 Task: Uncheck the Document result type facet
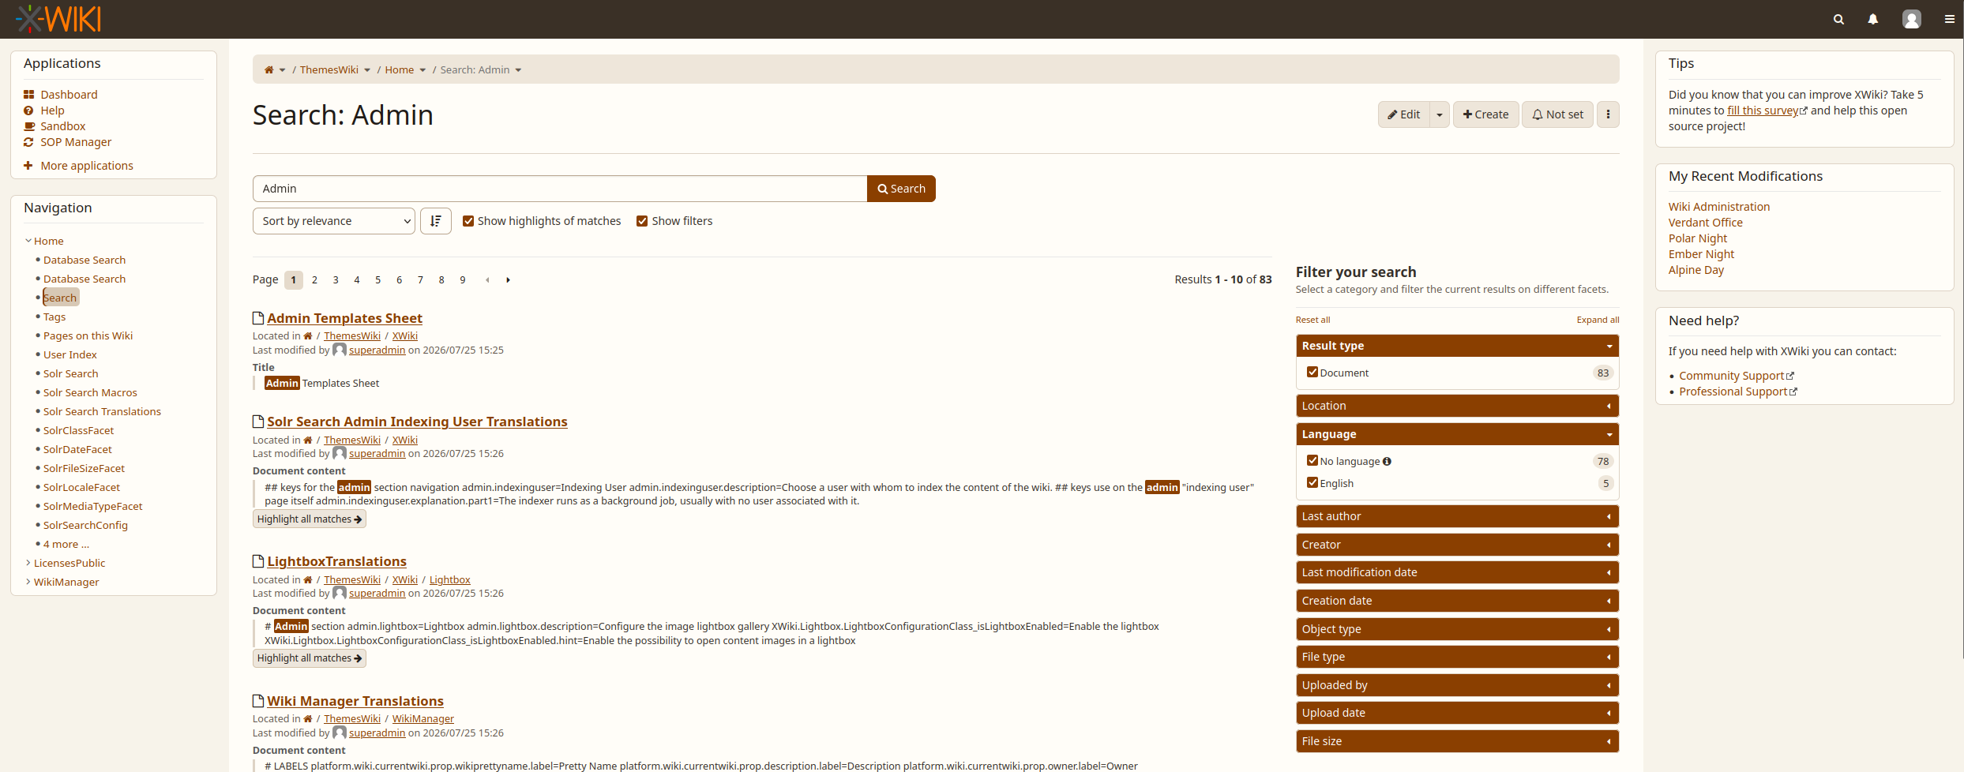pos(1312,372)
